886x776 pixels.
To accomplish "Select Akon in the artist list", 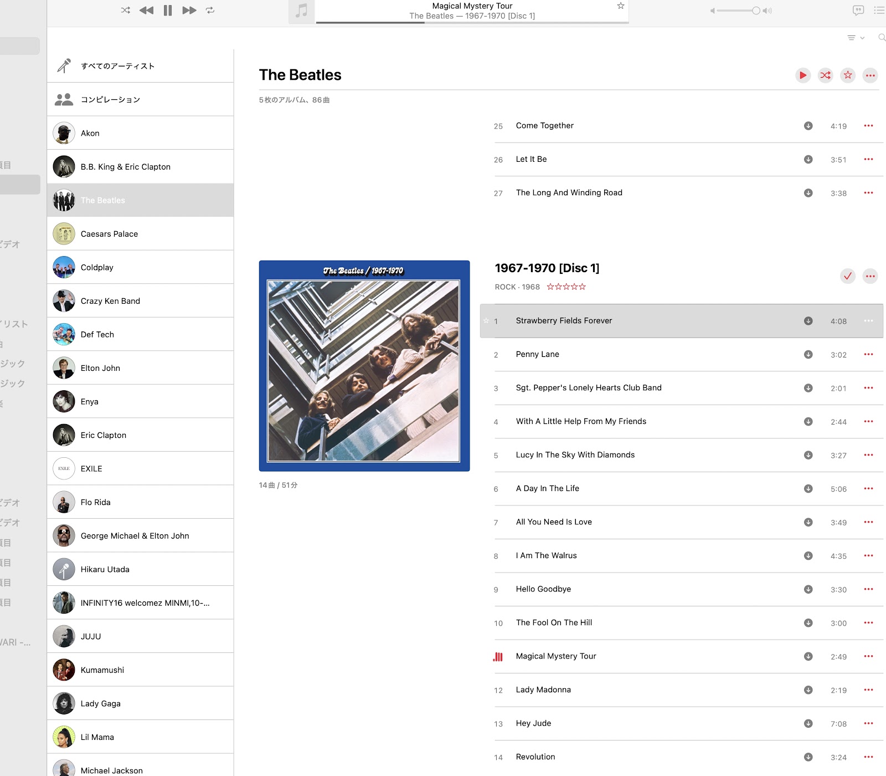I will pos(140,133).
